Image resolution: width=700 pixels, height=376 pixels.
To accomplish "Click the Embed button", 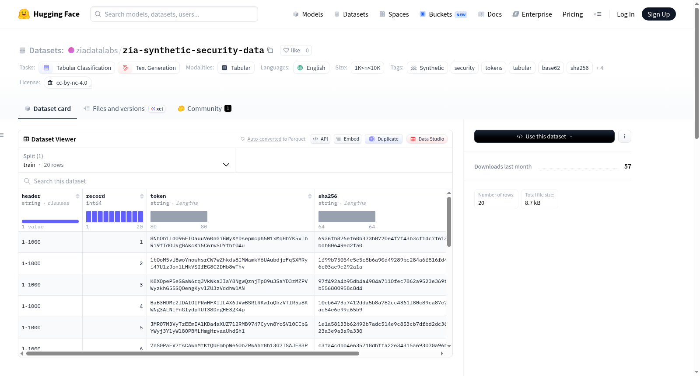I will click(x=347, y=139).
